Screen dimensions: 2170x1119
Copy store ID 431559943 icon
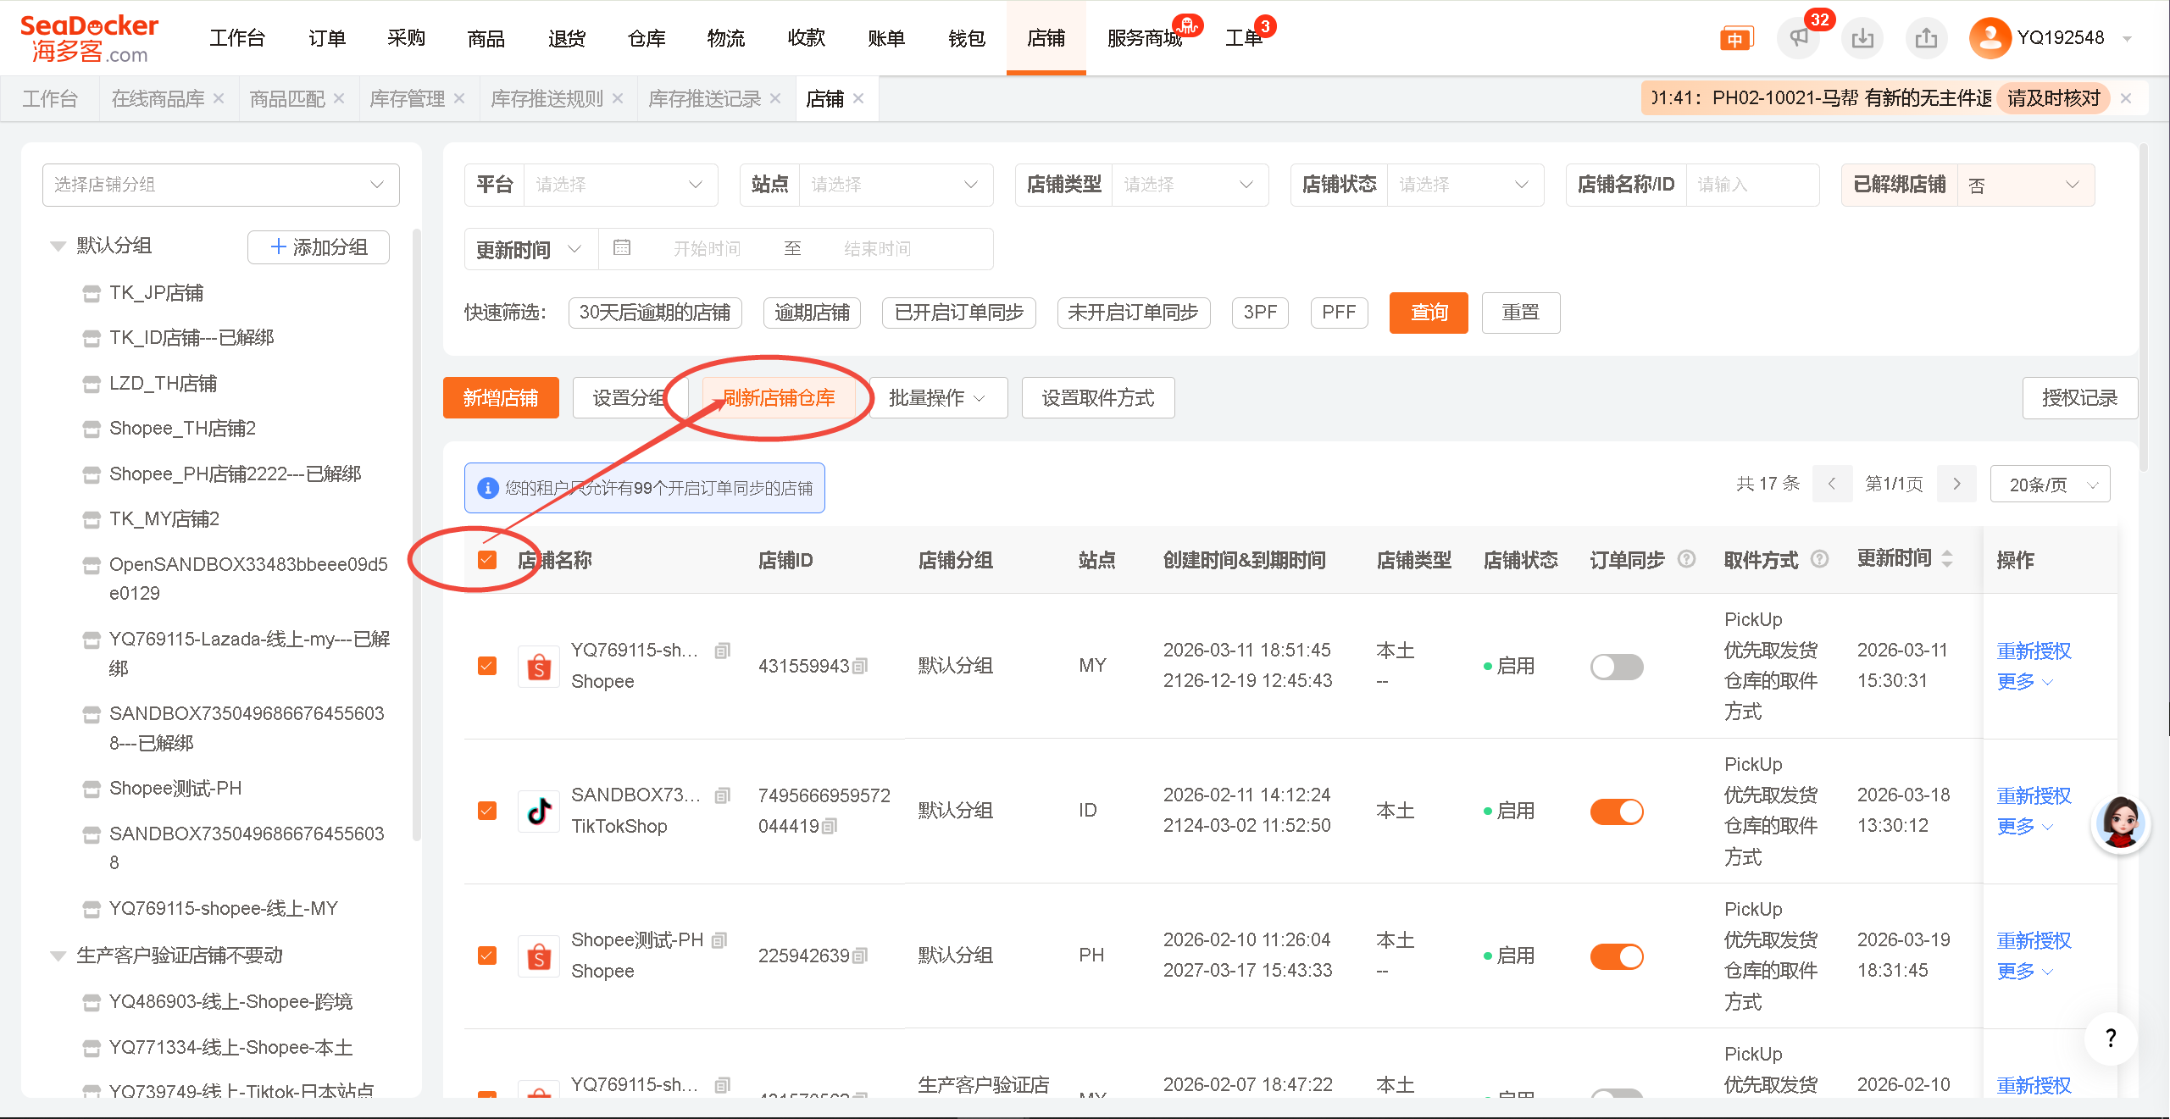click(860, 667)
